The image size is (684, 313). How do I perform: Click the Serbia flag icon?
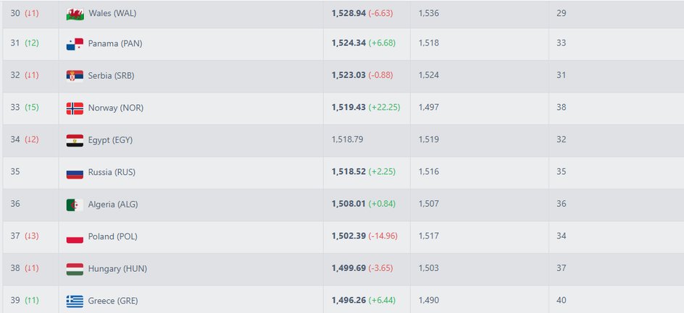click(75, 76)
